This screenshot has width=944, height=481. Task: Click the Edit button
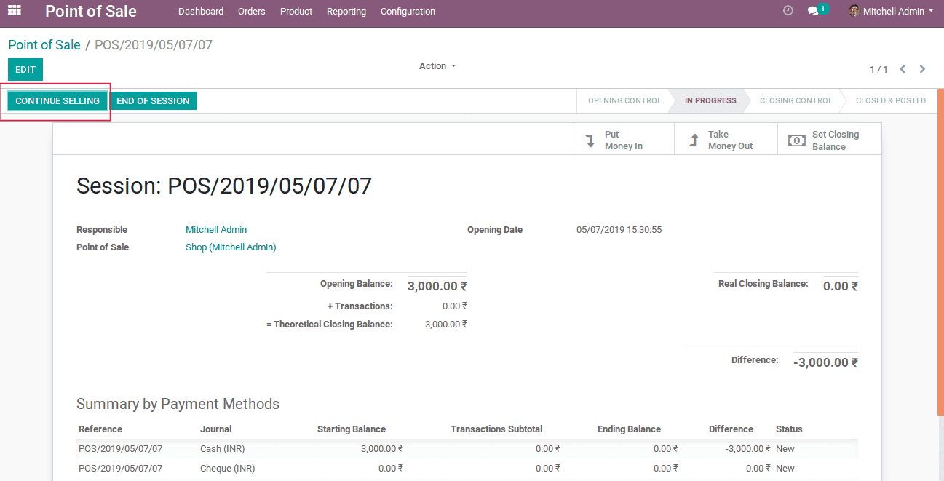click(25, 70)
